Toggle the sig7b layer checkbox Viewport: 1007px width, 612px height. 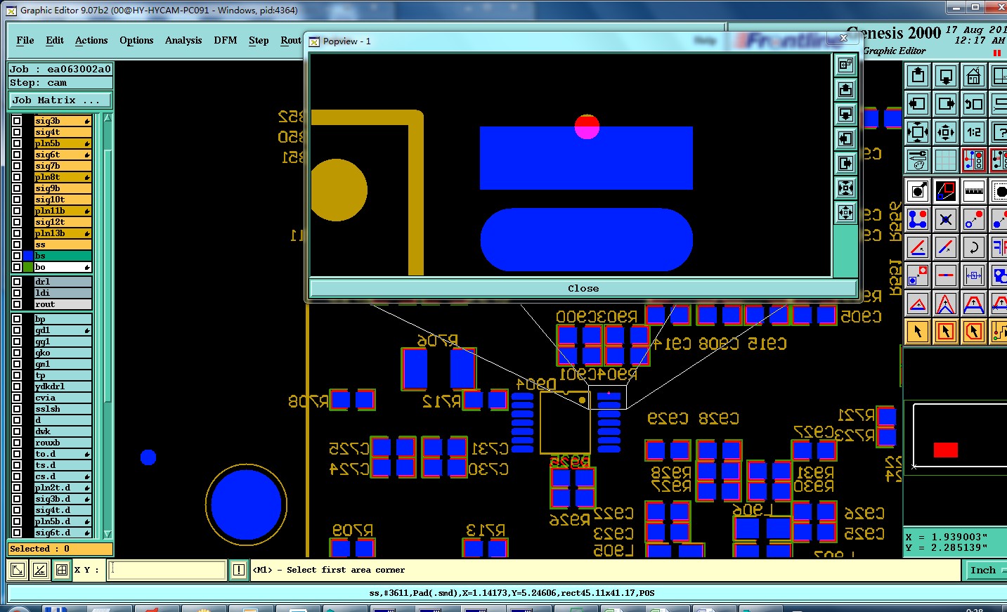coord(17,166)
